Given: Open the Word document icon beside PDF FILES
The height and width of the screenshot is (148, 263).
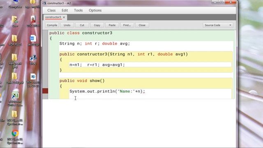Looking at the screenshot, I should [x=33, y=40].
